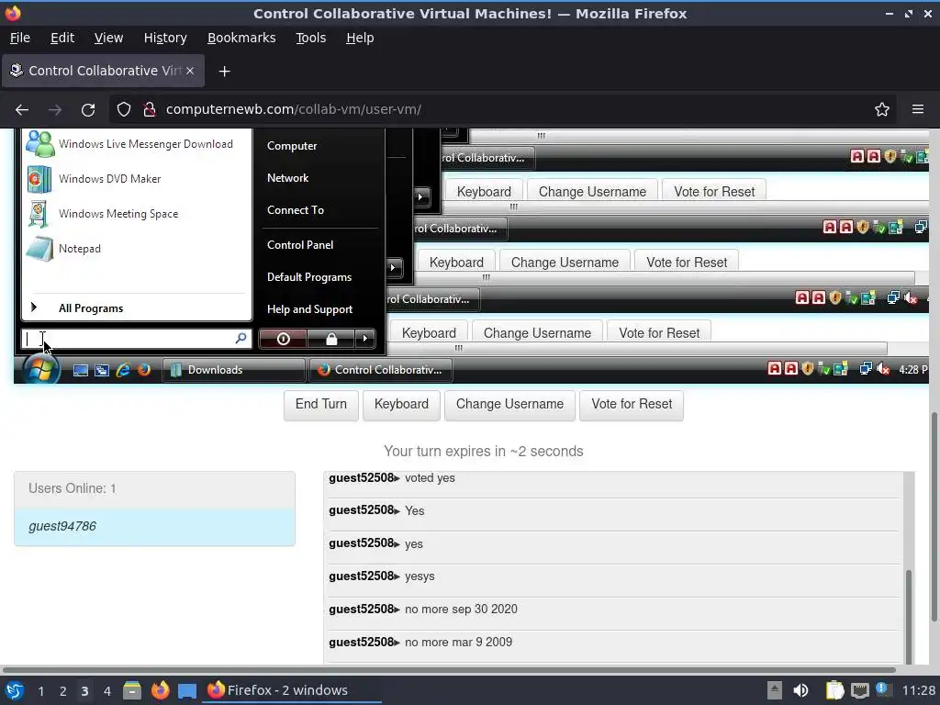
Task: Switch to Downloads taskbar window
Action: click(x=234, y=370)
